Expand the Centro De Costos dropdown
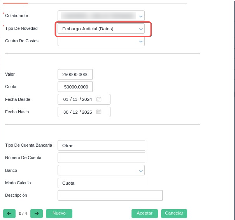The height and width of the screenshot is (220, 235). (141, 42)
